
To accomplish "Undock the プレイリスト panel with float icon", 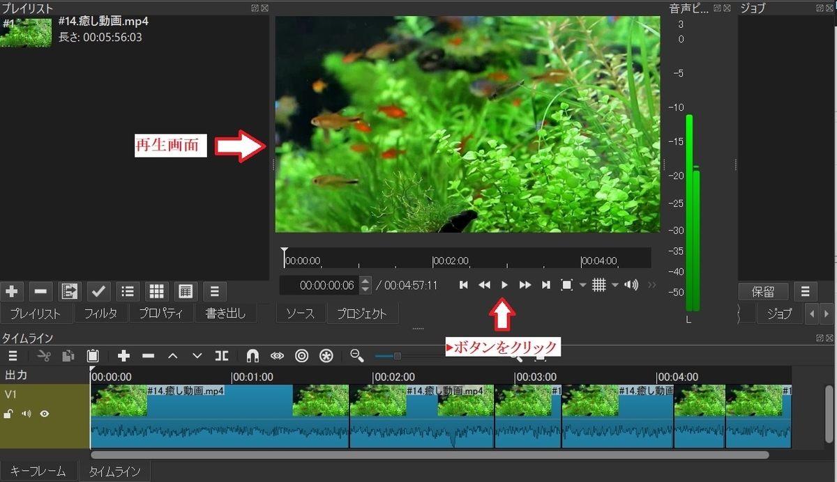I will pyautogui.click(x=255, y=8).
